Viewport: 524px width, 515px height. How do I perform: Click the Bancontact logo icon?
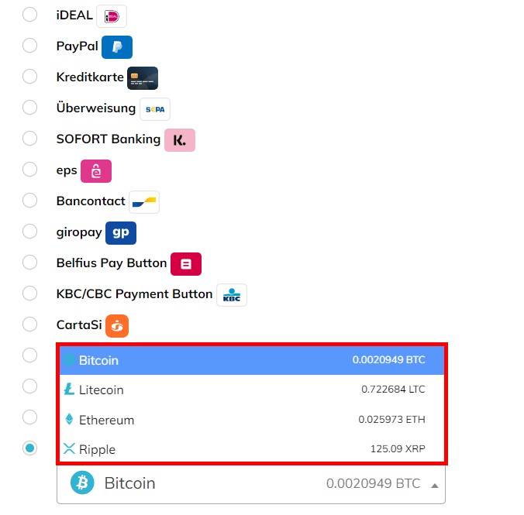(x=144, y=202)
